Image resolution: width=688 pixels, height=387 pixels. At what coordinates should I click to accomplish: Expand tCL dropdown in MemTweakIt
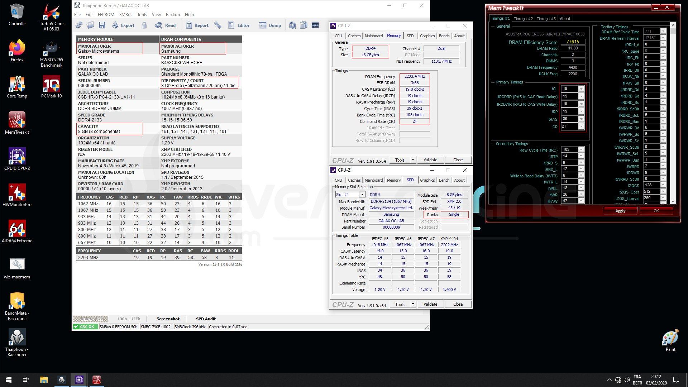(581, 89)
